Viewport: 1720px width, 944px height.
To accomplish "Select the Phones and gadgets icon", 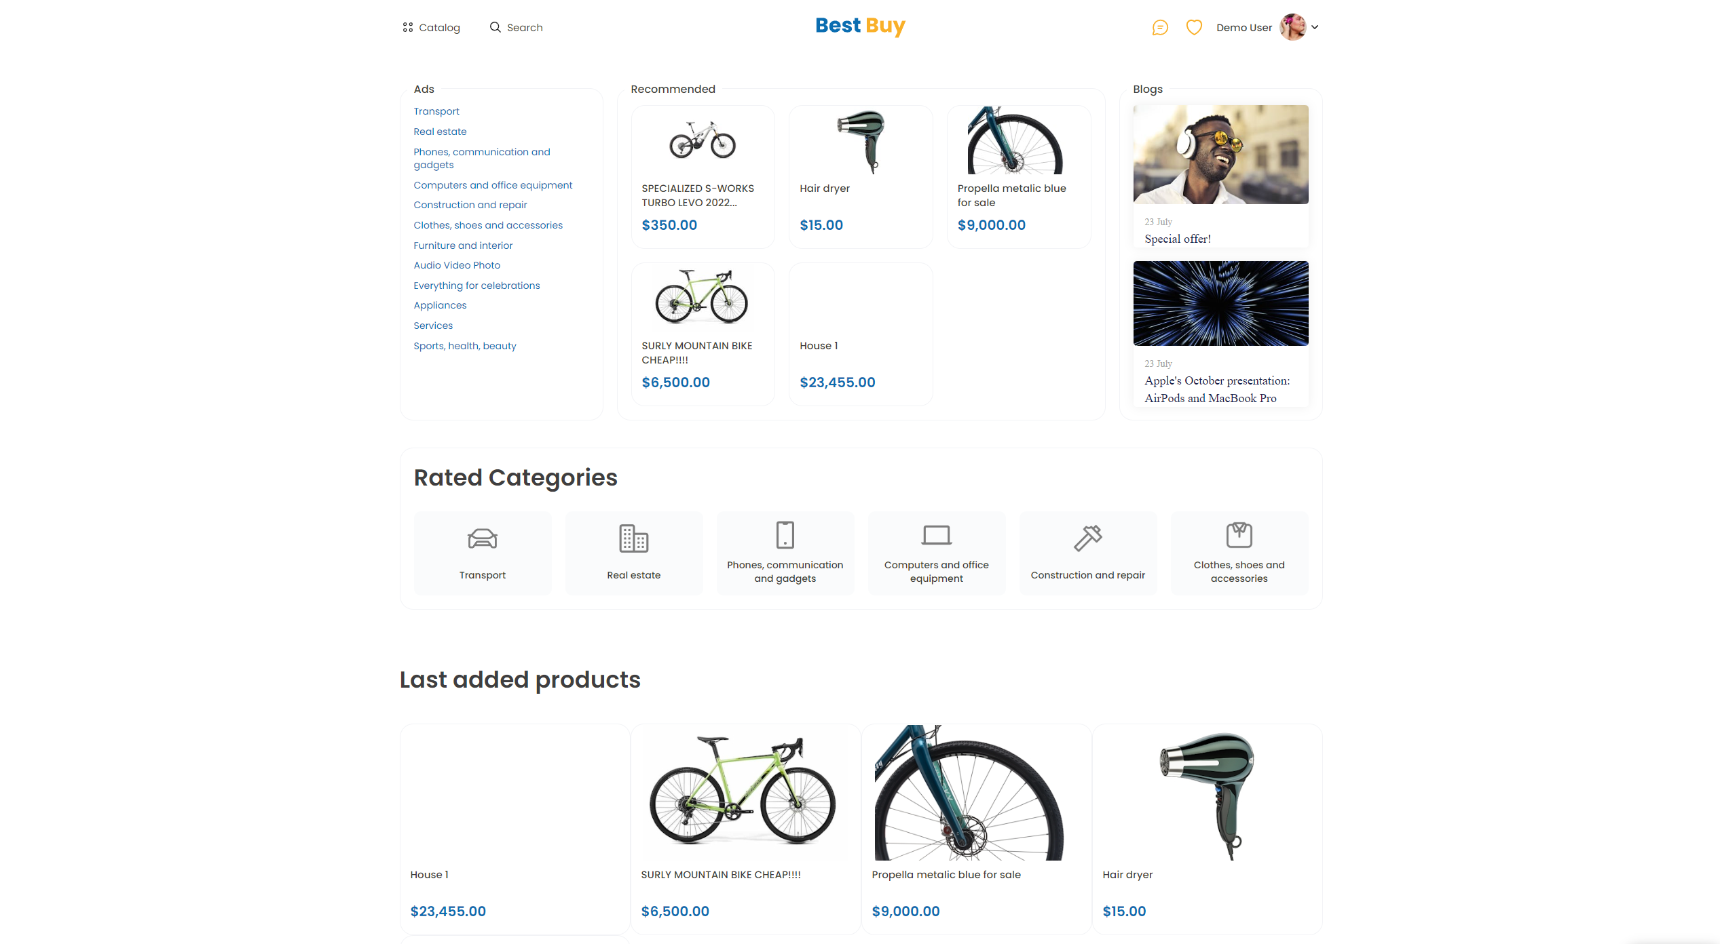I will click(x=785, y=534).
